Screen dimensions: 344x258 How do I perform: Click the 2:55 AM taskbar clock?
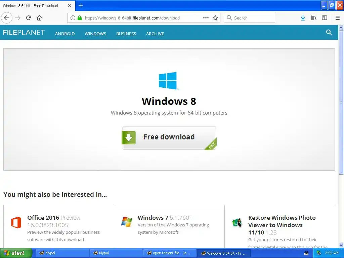coord(332,253)
